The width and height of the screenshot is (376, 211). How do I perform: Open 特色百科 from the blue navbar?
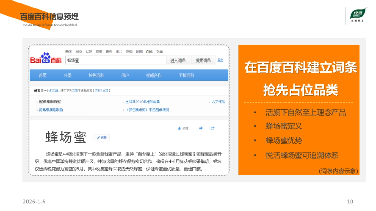96,75
